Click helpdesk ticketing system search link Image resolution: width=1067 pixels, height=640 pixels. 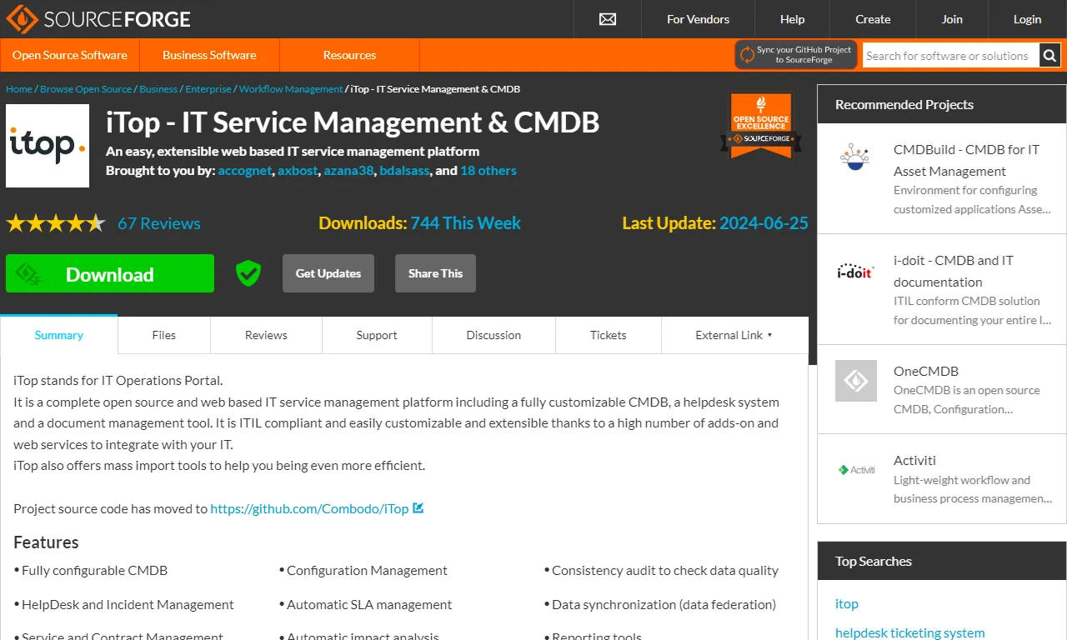pos(910,632)
